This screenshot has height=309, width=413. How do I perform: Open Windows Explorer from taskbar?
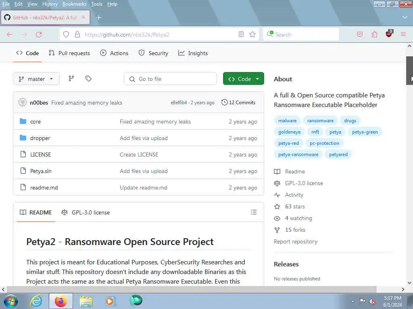[x=86, y=301]
